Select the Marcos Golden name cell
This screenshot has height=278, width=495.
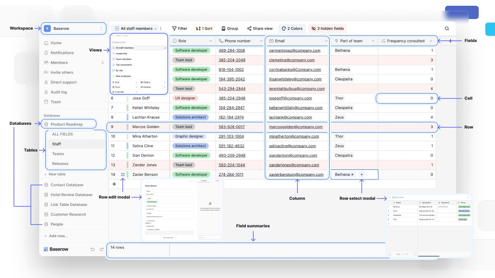click(146, 127)
